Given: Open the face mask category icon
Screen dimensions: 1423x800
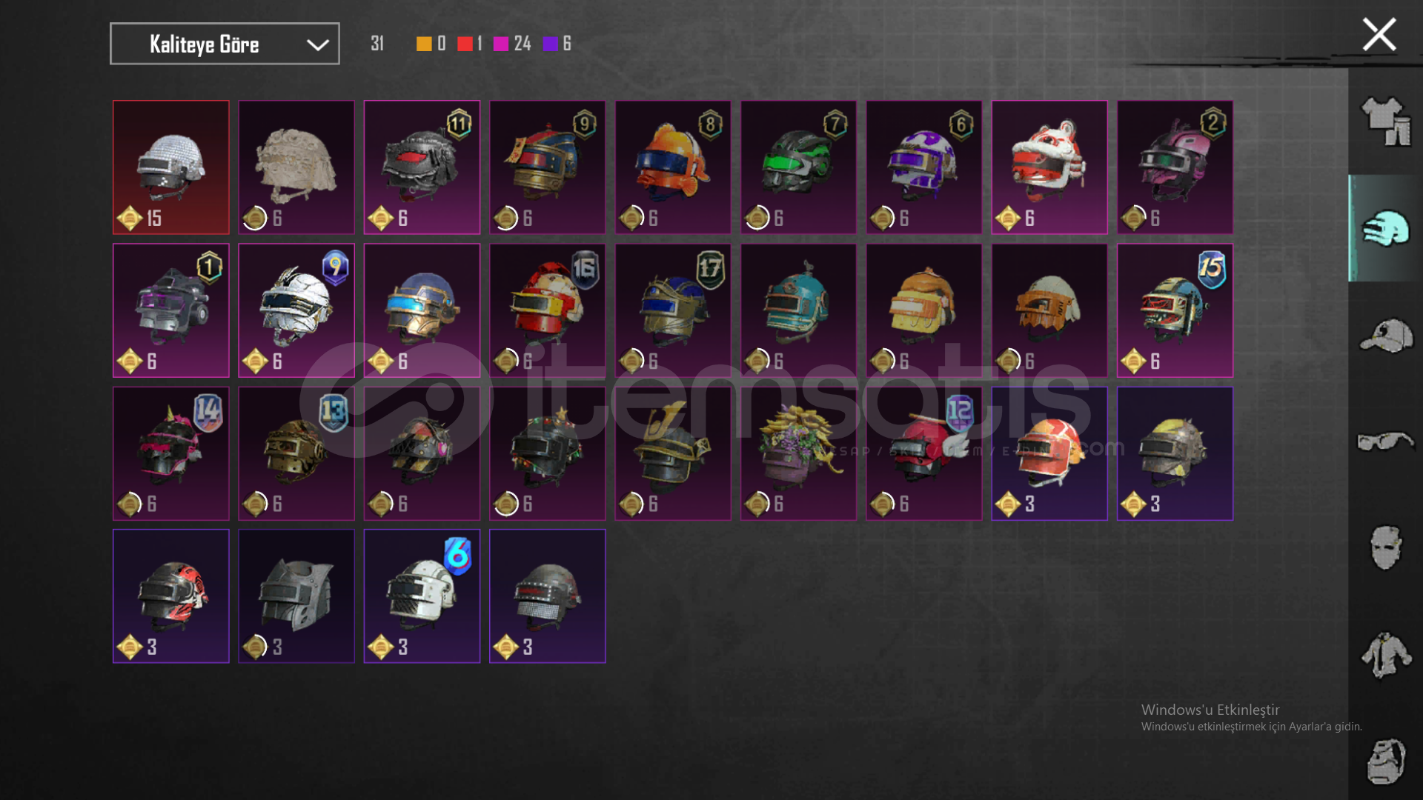Looking at the screenshot, I should (x=1385, y=548).
